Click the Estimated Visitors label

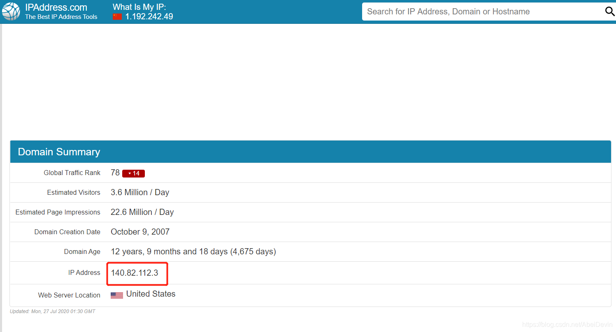pyautogui.click(x=74, y=193)
